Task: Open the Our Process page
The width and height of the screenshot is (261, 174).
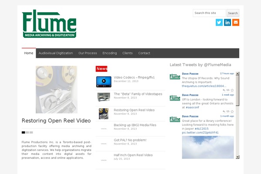Action: tap(88, 53)
